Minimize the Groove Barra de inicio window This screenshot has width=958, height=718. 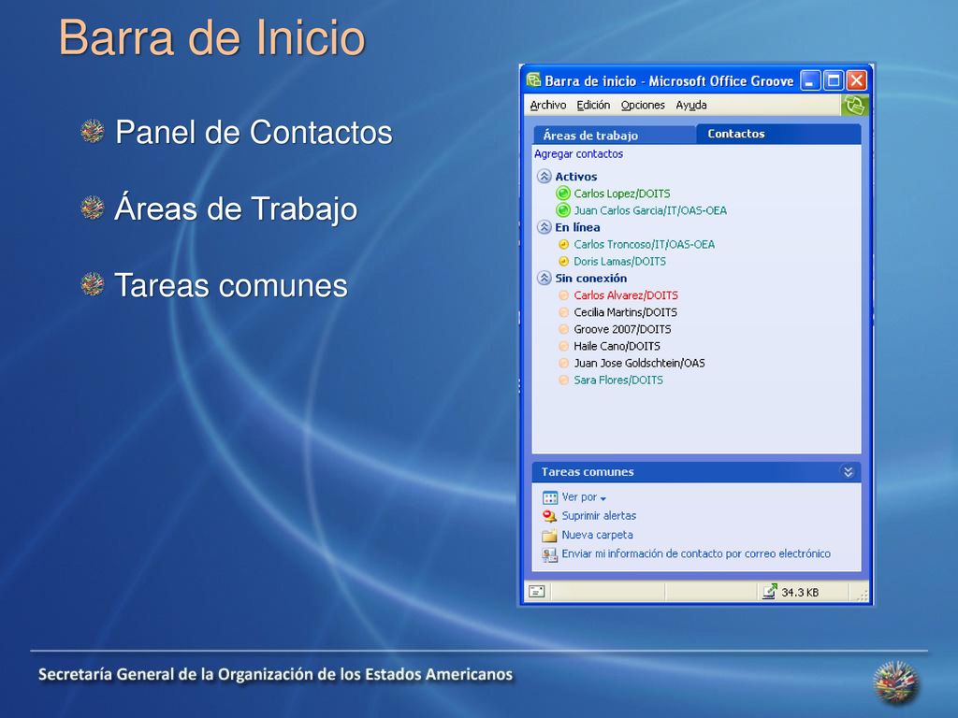tap(810, 80)
